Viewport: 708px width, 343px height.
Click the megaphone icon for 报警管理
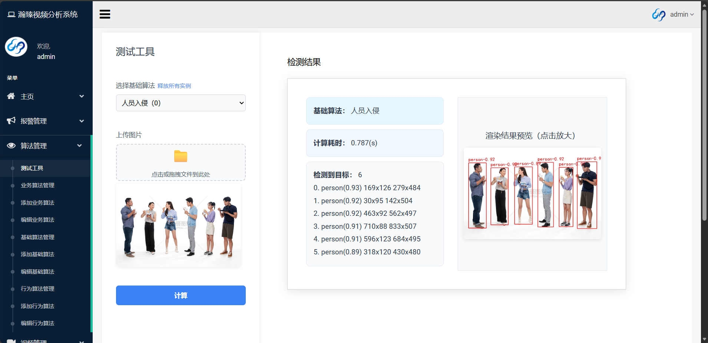[11, 121]
